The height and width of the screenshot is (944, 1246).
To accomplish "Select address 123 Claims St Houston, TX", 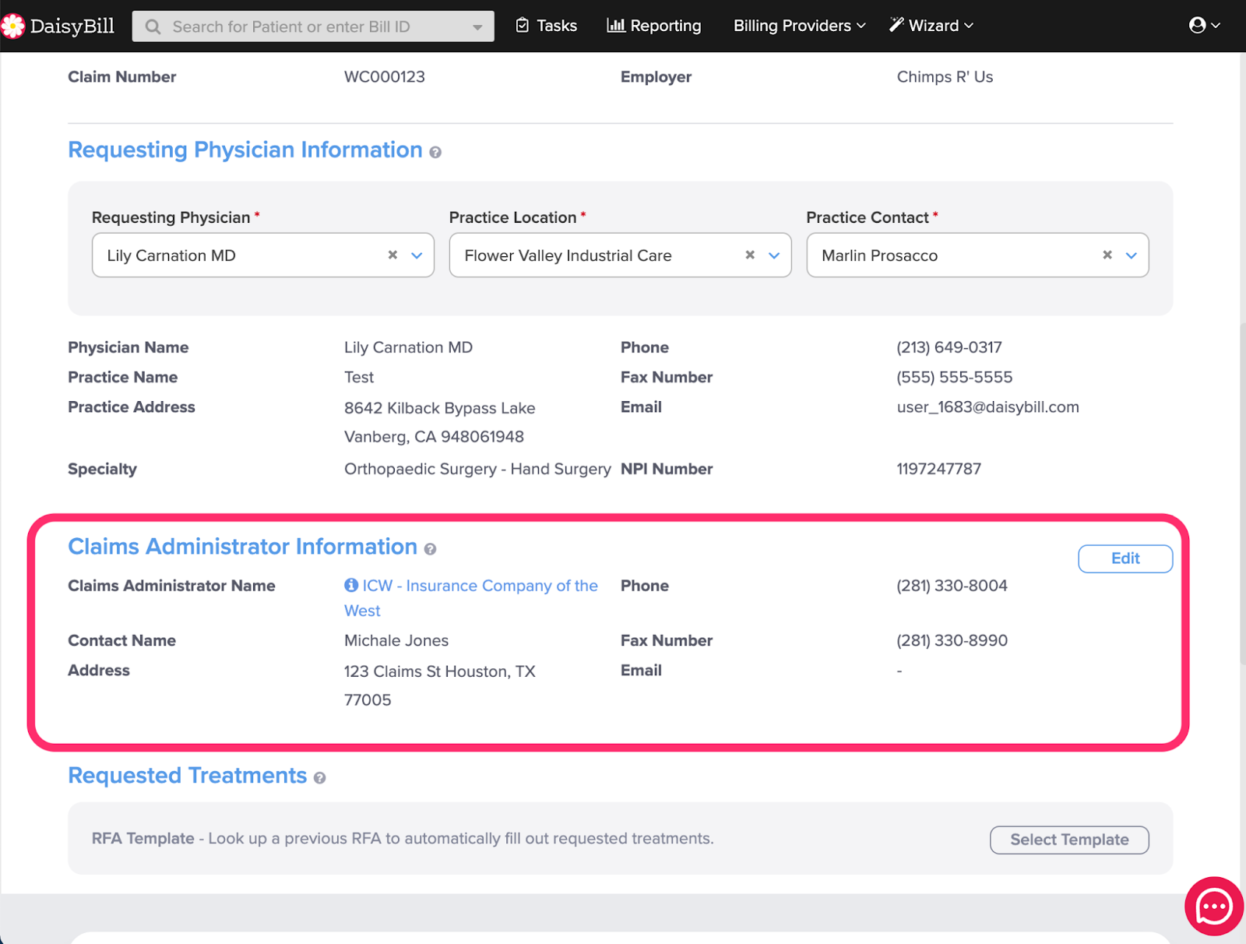I will click(440, 671).
